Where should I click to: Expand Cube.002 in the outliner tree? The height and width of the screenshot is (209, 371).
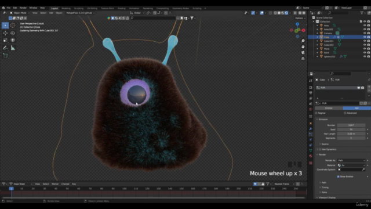318,45
